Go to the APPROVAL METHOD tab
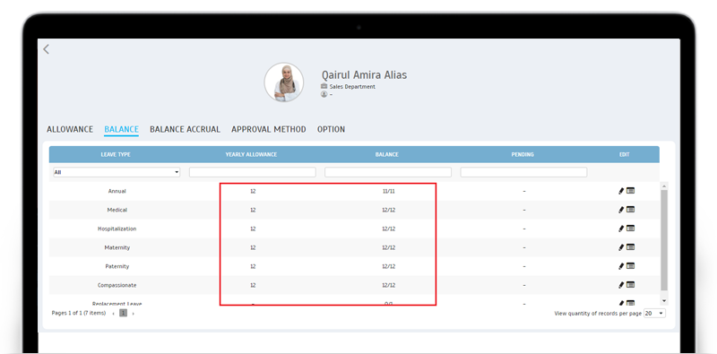 point(269,129)
